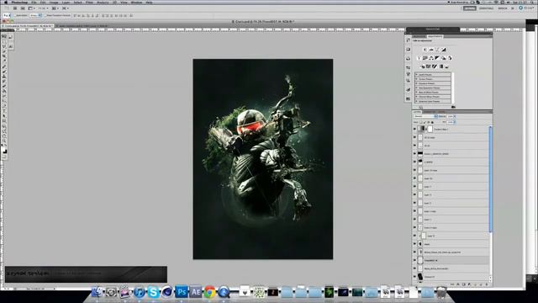Click the link layers icon

coord(452,284)
